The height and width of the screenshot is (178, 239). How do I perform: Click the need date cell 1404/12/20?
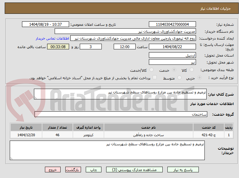(26, 135)
